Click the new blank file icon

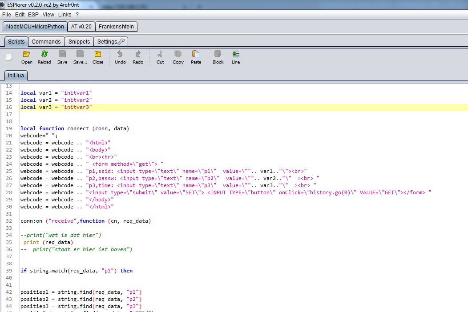[x=9, y=57]
